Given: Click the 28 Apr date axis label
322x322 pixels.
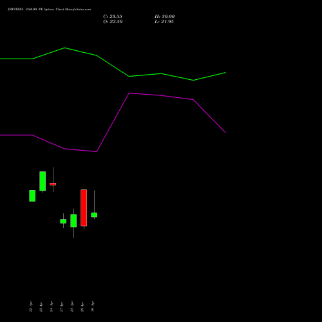Looking at the screenshot, I should pos(72,307).
